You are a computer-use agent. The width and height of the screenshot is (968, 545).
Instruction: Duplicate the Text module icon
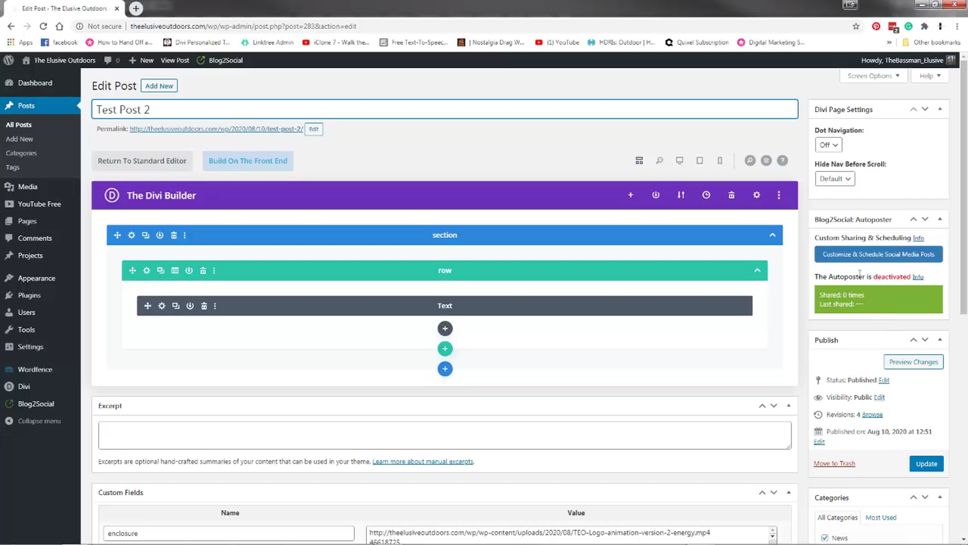(x=176, y=306)
